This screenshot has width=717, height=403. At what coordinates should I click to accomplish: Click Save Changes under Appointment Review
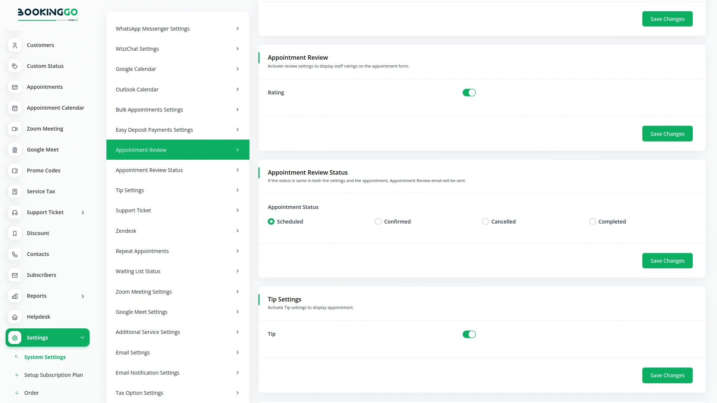[x=667, y=133]
